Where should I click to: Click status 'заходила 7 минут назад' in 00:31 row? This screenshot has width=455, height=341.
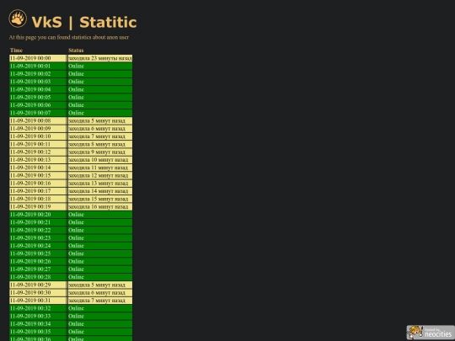100,301
